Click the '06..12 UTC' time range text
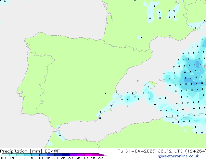Image resolution: width=206 pixels, height=159 pixels. (x=170, y=151)
